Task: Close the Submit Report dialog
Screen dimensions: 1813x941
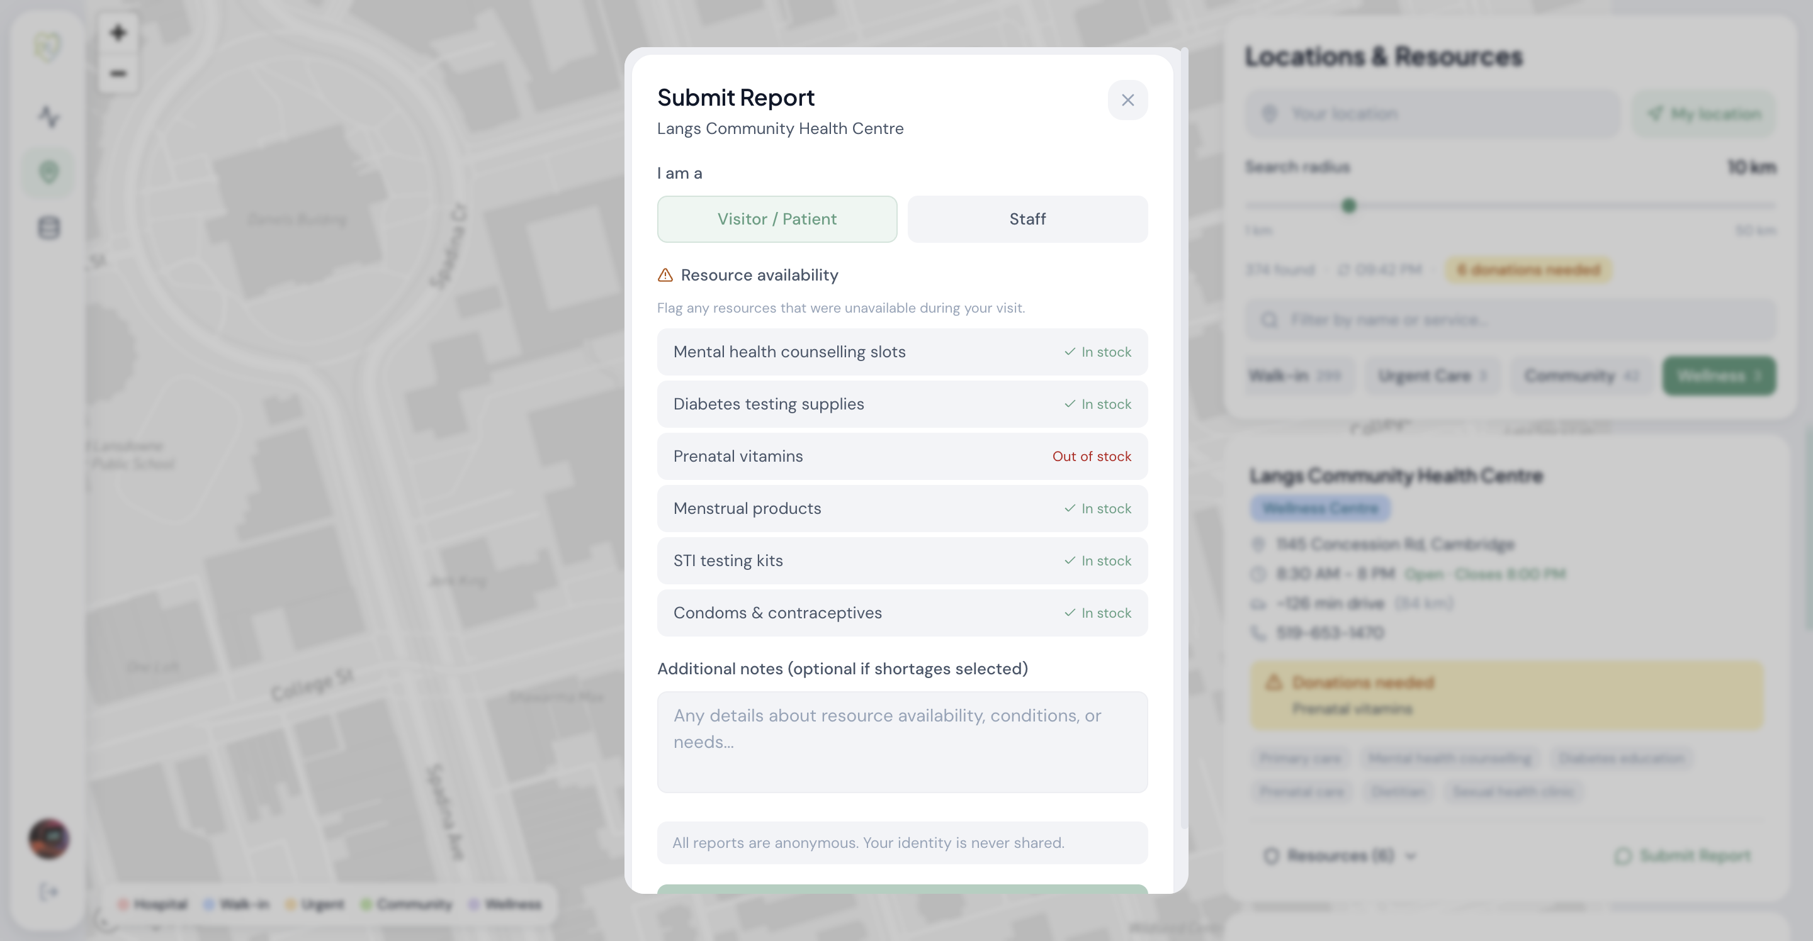Action: [1127, 100]
